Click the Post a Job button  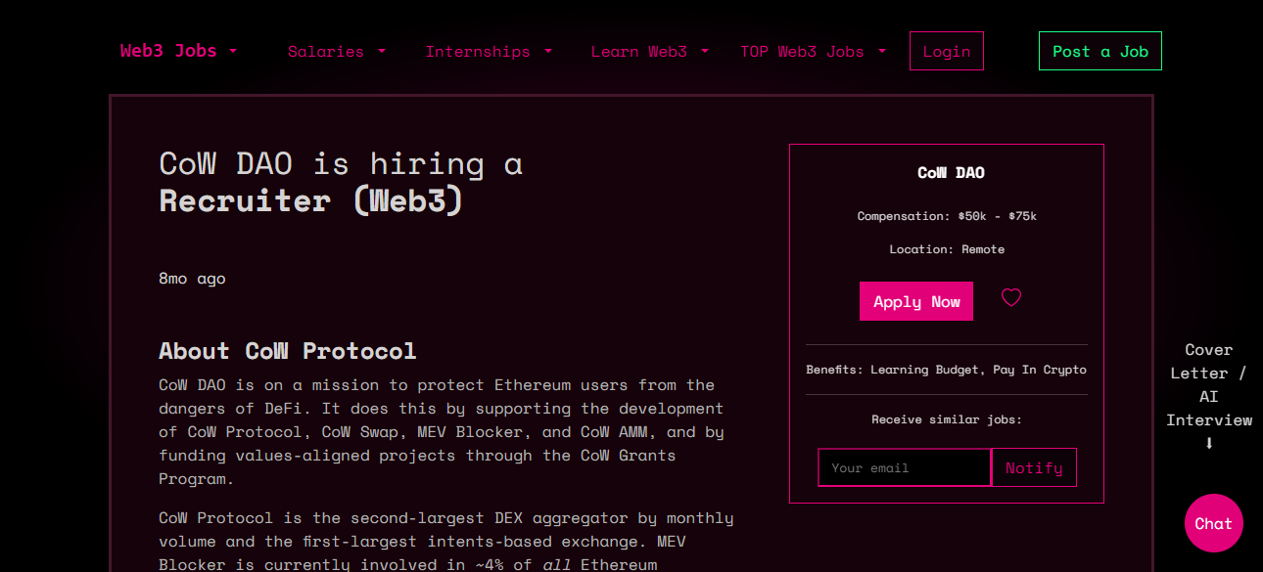point(1100,51)
